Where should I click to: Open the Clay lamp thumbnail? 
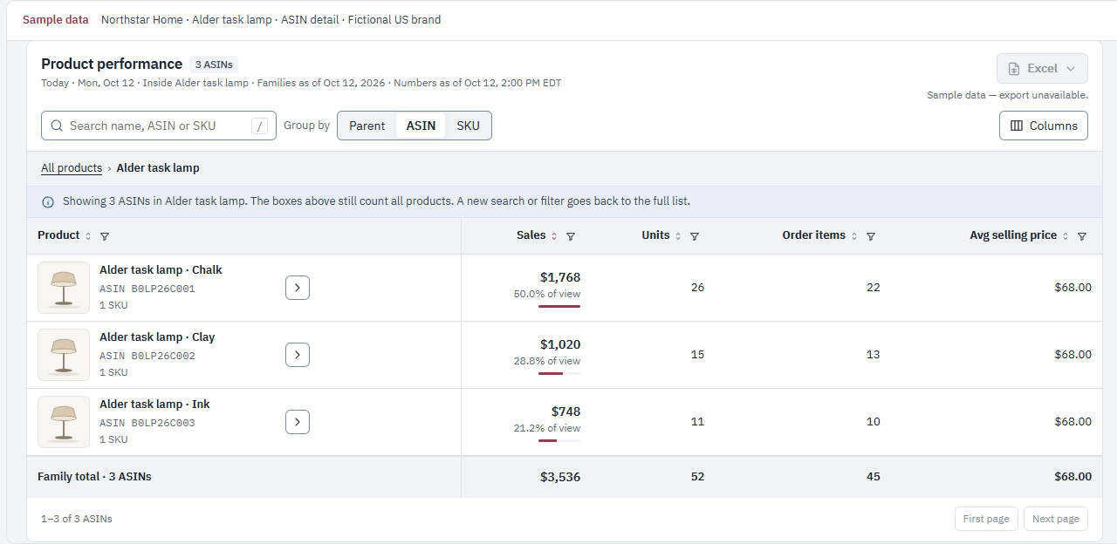tap(64, 355)
